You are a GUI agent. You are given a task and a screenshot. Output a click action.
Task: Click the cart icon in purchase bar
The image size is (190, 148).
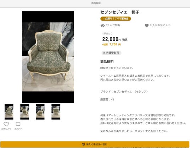(x=83, y=144)
